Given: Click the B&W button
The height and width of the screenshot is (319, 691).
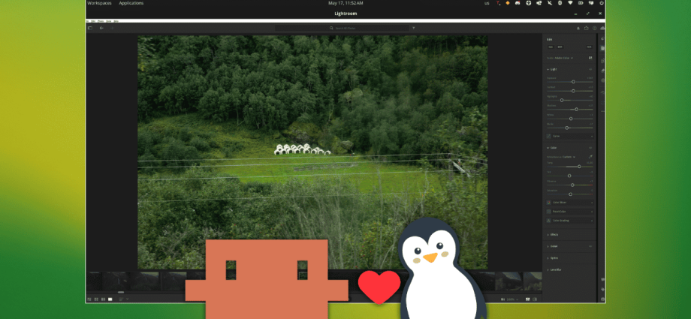Looking at the screenshot, I should coord(560,47).
